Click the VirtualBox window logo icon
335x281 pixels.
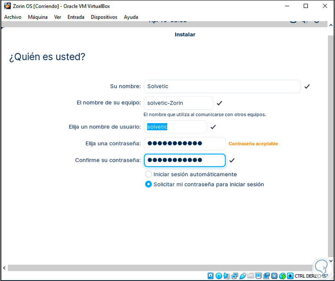8,6
